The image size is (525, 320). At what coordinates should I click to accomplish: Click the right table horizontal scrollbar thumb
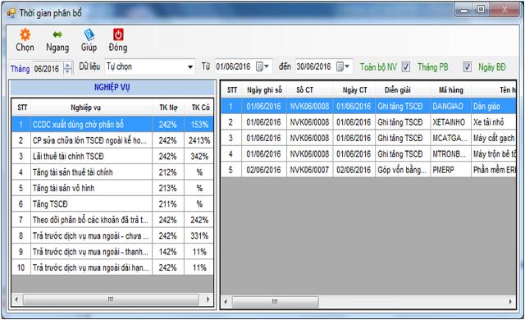276,302
